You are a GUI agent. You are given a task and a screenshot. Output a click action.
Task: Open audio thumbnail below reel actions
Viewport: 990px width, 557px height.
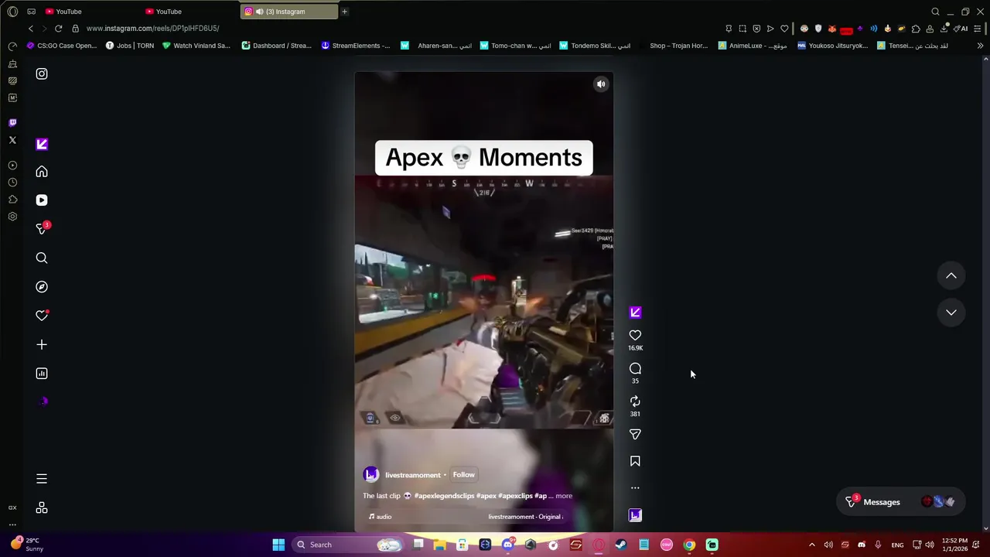pos(635,515)
